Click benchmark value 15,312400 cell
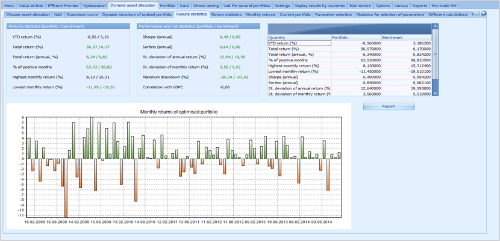This screenshot has height=241, width=500. [x=407, y=66]
